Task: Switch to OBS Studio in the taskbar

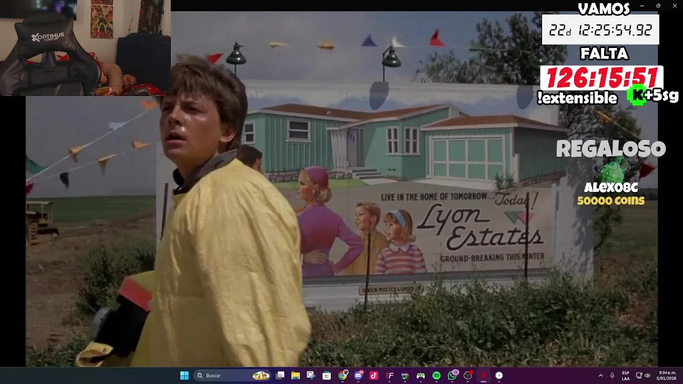Action: (468, 375)
